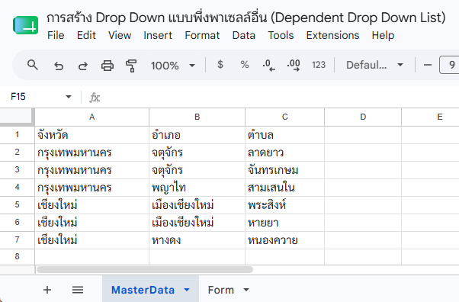The width and height of the screenshot is (459, 302).
Task: Select cell containing ตำบล
Action: 285,135
